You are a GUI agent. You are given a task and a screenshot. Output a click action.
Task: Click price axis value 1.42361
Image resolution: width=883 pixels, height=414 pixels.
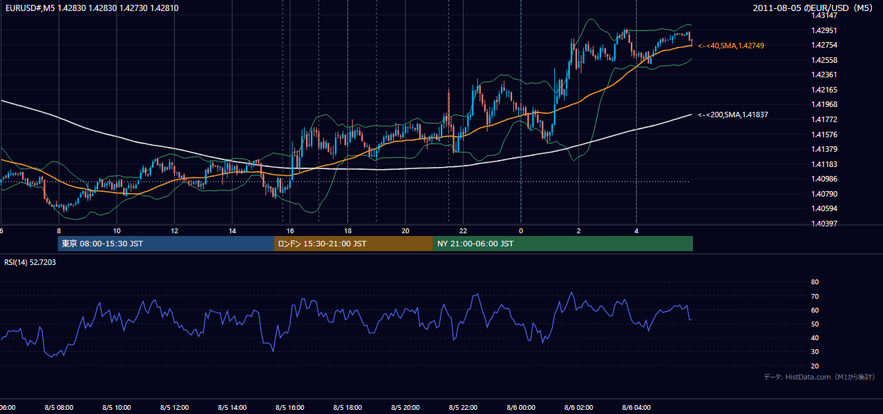824,75
